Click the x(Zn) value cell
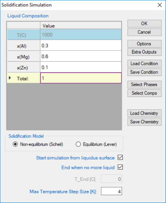The width and height of the screenshot is (166, 203). [x=81, y=67]
